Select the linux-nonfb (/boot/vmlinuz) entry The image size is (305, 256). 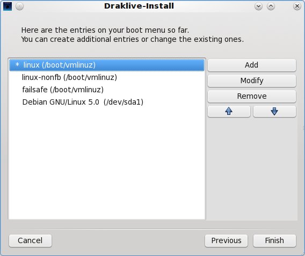pos(107,77)
